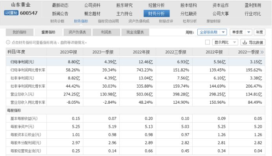272x156 pixels.
Task: Click the 导出数据 export button
Action: point(253,42)
